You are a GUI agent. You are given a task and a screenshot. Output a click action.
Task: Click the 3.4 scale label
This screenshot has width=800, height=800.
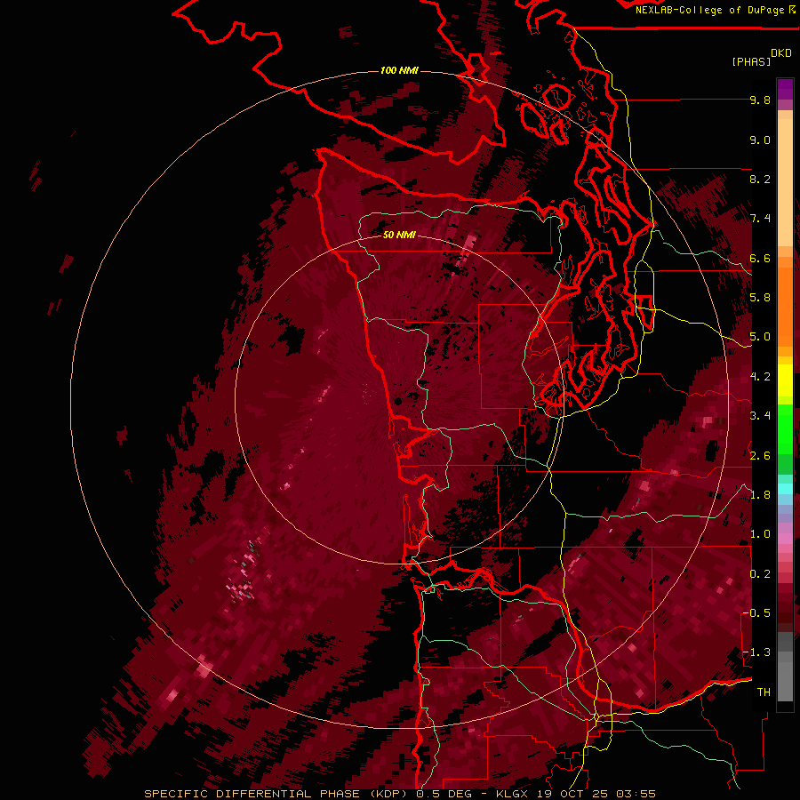pyautogui.click(x=760, y=416)
